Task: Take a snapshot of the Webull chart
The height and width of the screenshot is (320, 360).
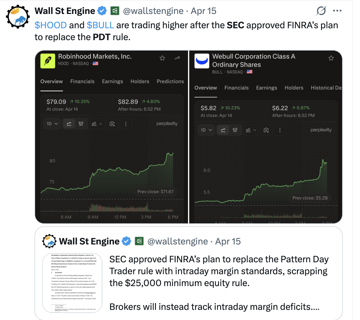Action: 266,130
